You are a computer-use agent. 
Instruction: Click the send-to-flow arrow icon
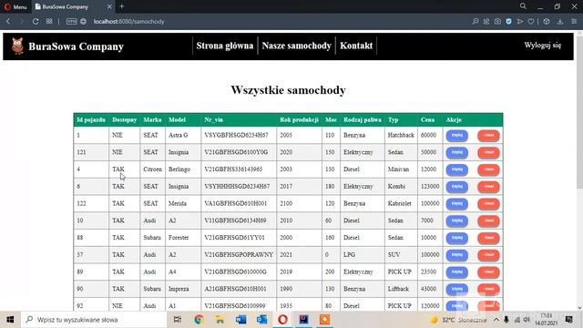coord(520,22)
